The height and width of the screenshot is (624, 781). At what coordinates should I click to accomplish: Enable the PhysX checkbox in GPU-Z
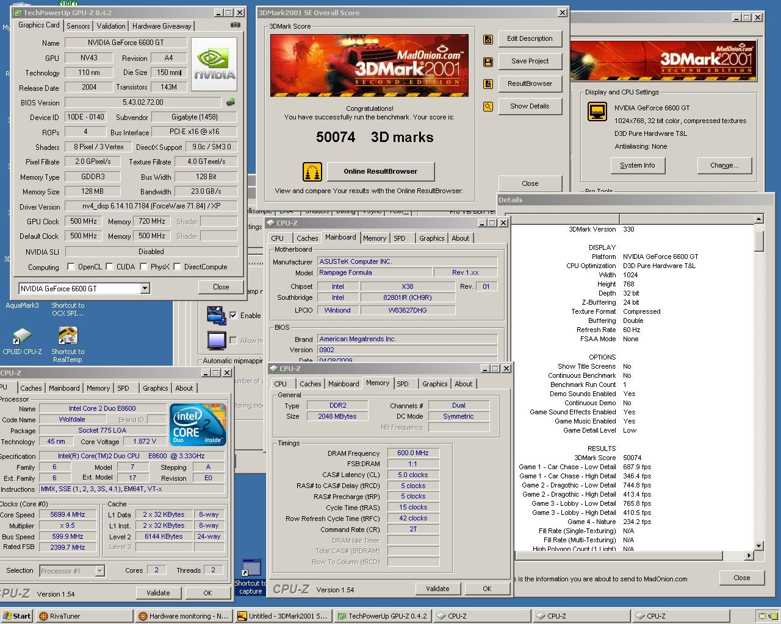143,266
